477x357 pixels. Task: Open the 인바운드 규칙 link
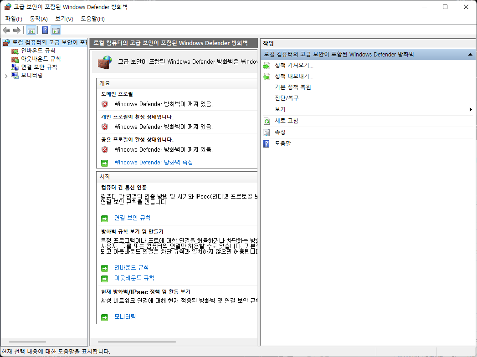click(131, 268)
